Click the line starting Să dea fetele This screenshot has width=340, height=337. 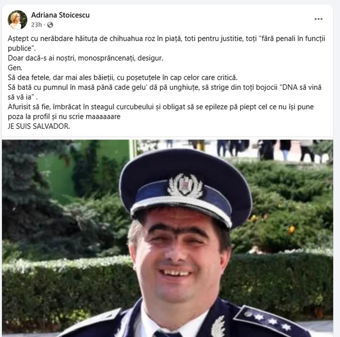123,78
